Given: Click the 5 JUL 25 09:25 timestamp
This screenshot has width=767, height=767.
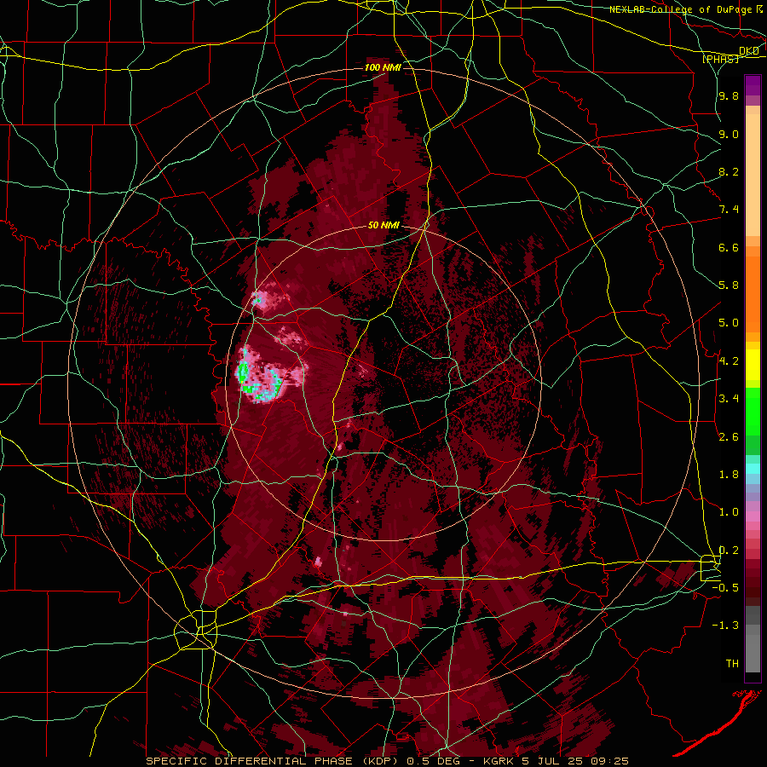Looking at the screenshot, I should (x=574, y=761).
